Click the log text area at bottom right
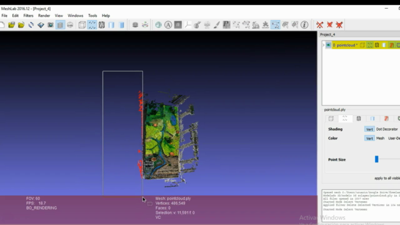 [x=361, y=206]
